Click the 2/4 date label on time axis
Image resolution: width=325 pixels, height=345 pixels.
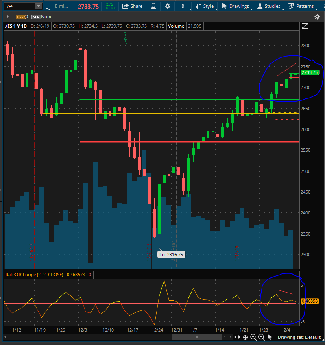287,330
